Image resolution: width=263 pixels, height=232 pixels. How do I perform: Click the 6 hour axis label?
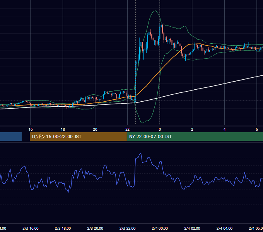pos(257,130)
